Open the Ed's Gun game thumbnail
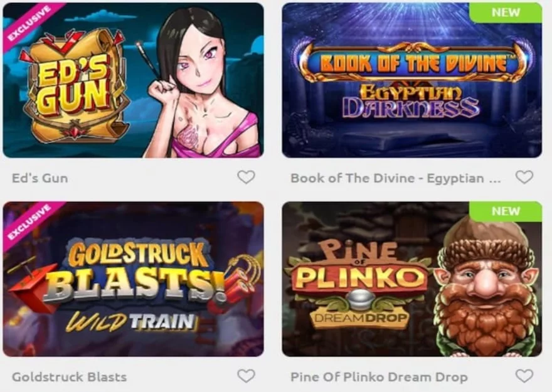552x392 pixels. point(133,80)
